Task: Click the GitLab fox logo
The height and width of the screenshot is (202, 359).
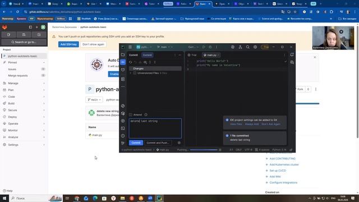Action: 4,27
